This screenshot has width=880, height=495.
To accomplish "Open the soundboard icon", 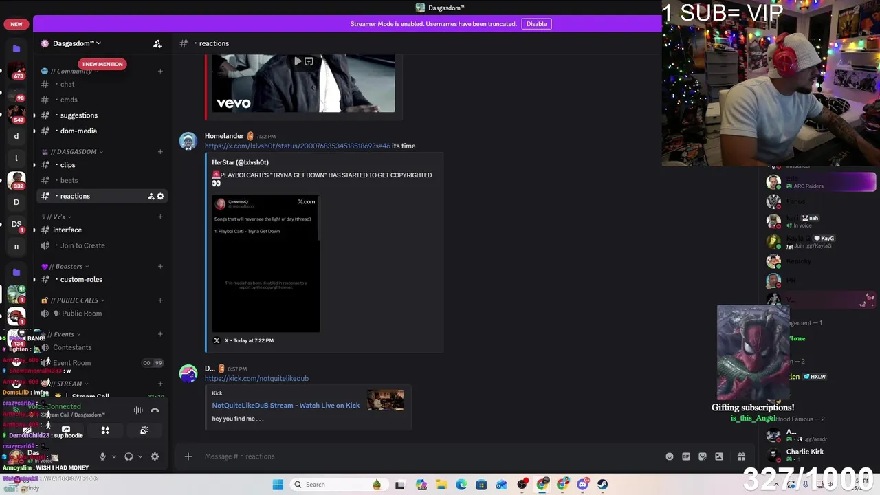I will (x=144, y=430).
